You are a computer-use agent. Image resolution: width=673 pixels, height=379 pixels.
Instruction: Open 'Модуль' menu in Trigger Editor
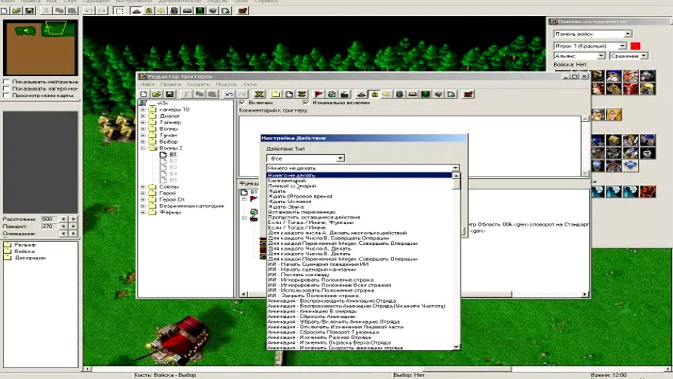pyautogui.click(x=226, y=84)
